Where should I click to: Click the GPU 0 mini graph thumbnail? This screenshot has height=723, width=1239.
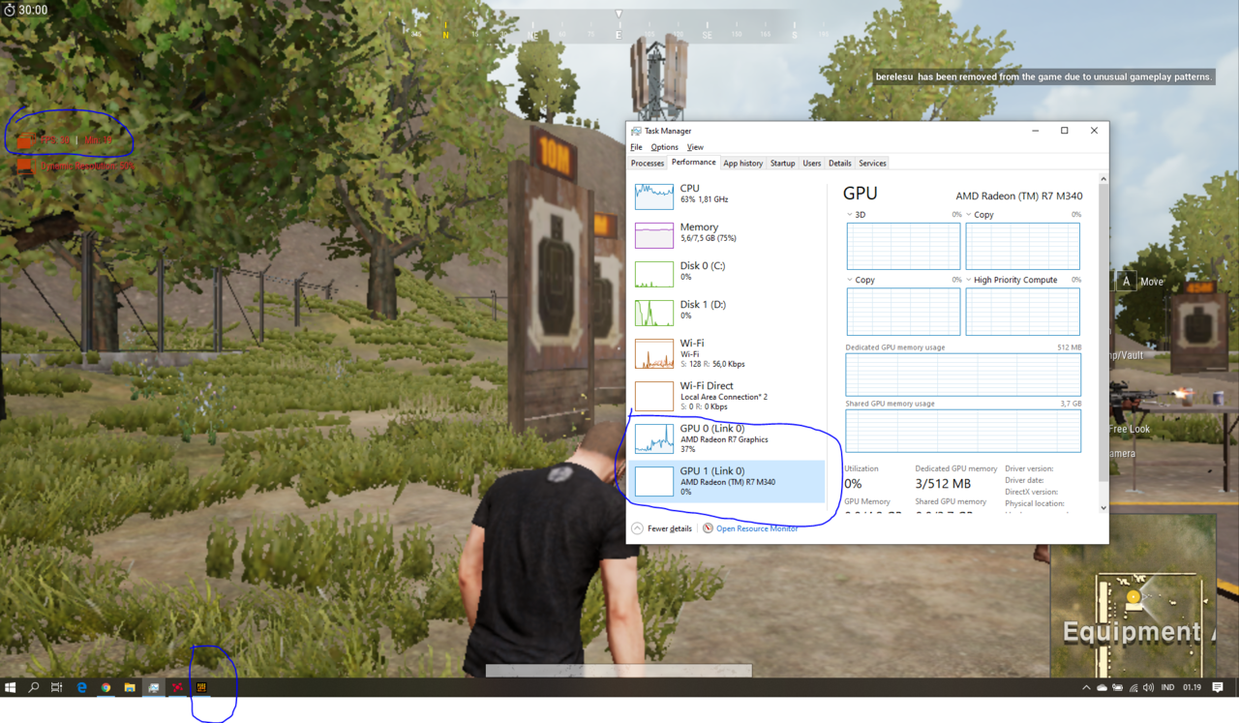(x=654, y=440)
